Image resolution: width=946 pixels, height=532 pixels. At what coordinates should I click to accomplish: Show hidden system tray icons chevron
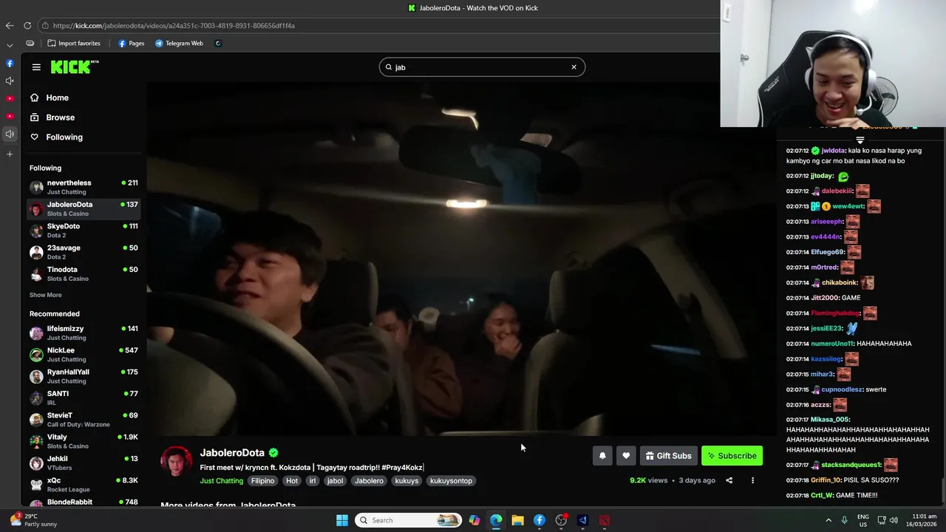tap(828, 520)
